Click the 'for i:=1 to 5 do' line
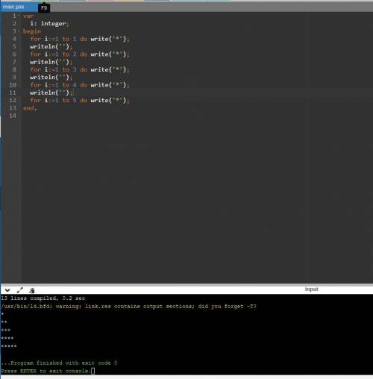 pos(80,100)
